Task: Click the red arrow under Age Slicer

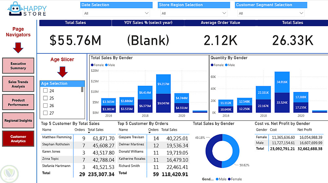Action: click(62, 72)
